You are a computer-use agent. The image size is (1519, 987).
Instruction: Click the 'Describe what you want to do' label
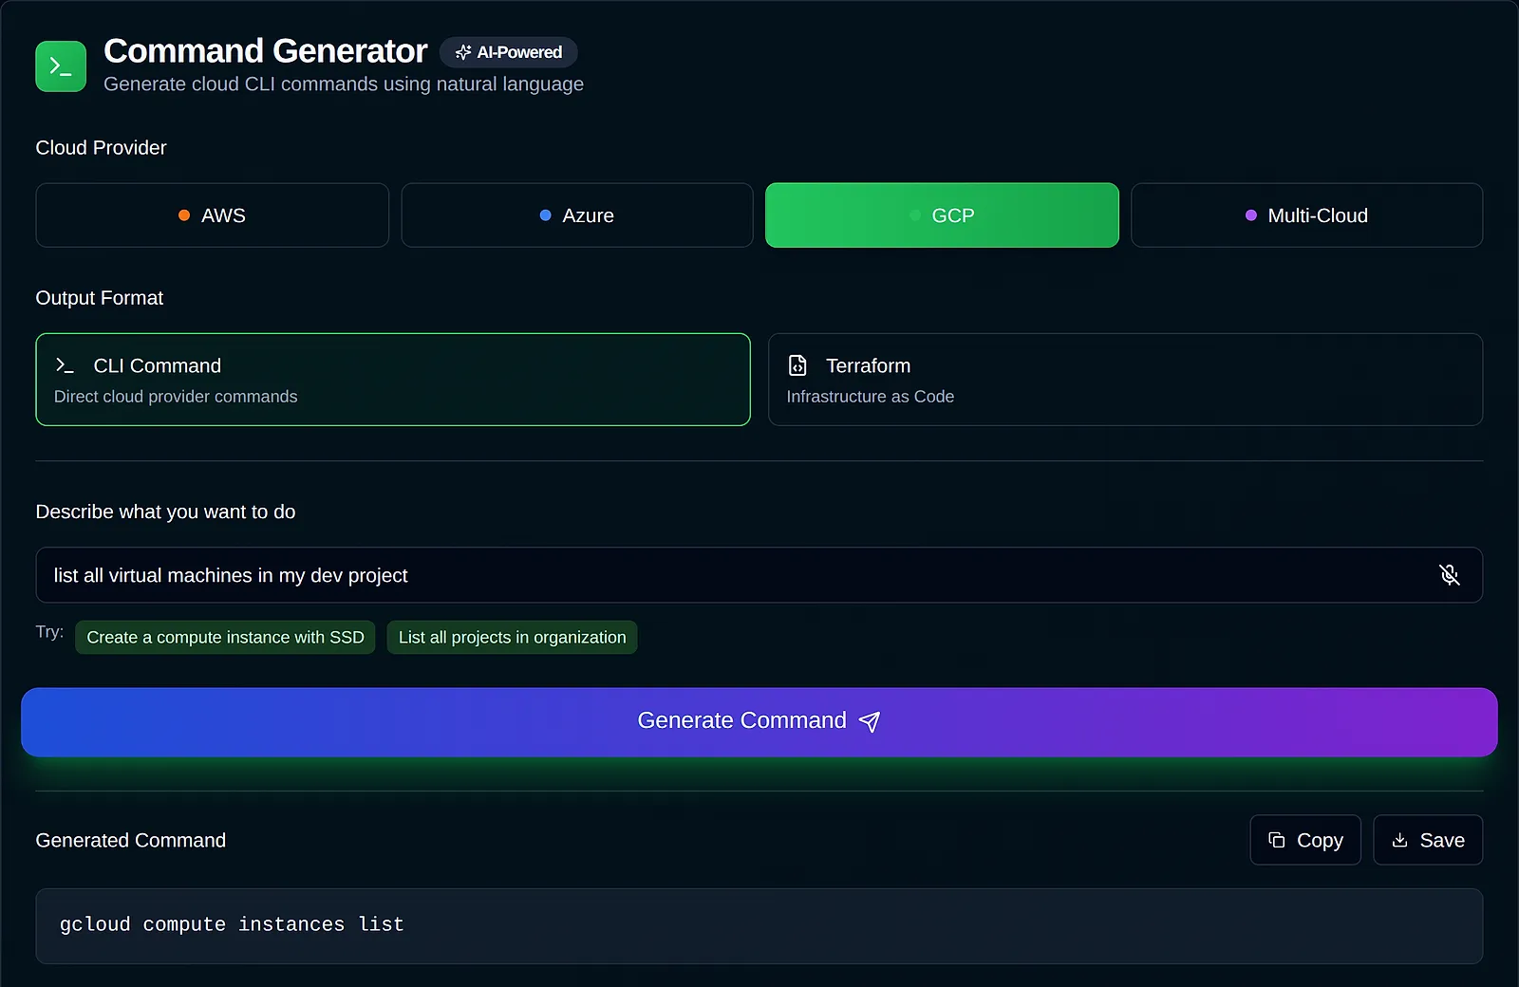(x=165, y=512)
